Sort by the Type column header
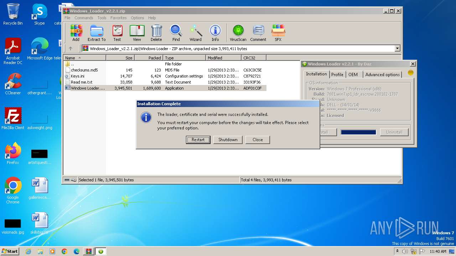456x256 pixels. point(184,58)
